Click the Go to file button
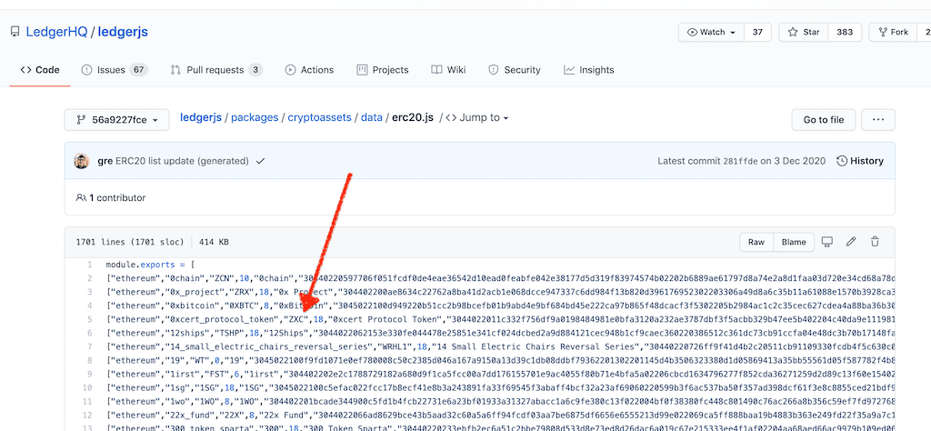Viewport: 931px width, 431px height. click(824, 120)
